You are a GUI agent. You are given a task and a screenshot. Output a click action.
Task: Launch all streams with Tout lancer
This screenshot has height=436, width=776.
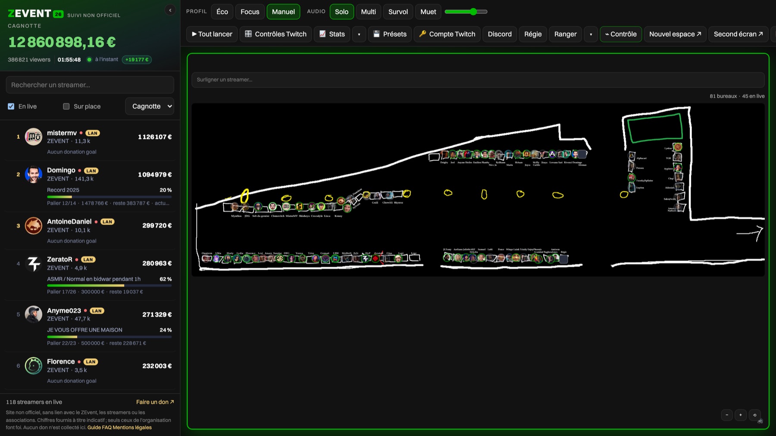pyautogui.click(x=212, y=34)
